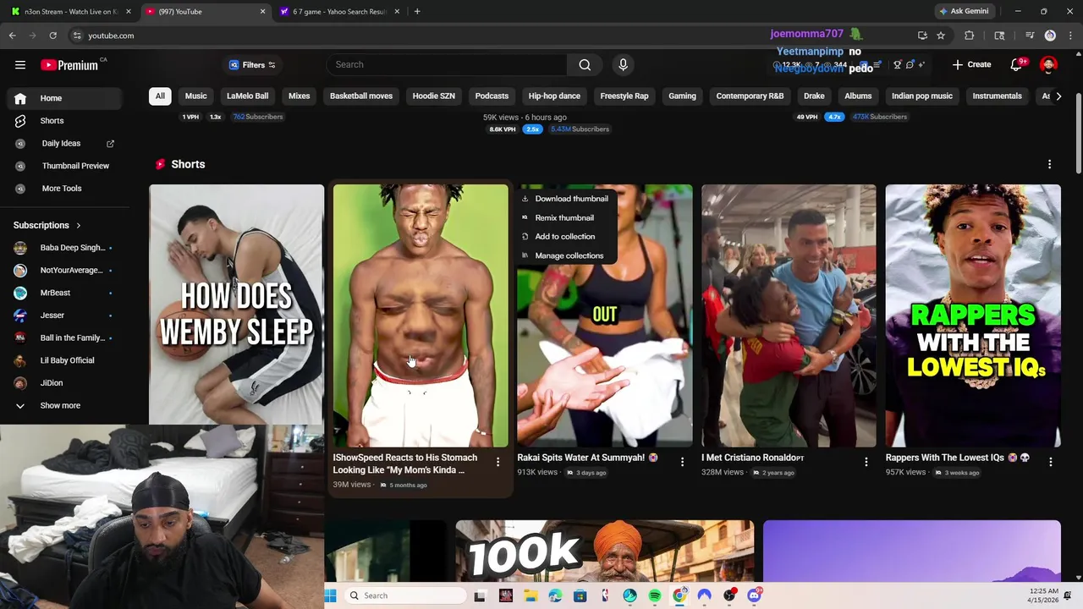Choose Manage collections from menu

[x=565, y=255]
